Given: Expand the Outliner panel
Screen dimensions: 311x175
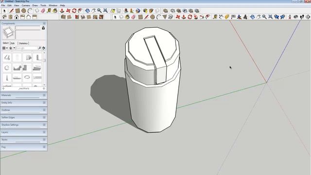Looking at the screenshot, I should [24, 110].
